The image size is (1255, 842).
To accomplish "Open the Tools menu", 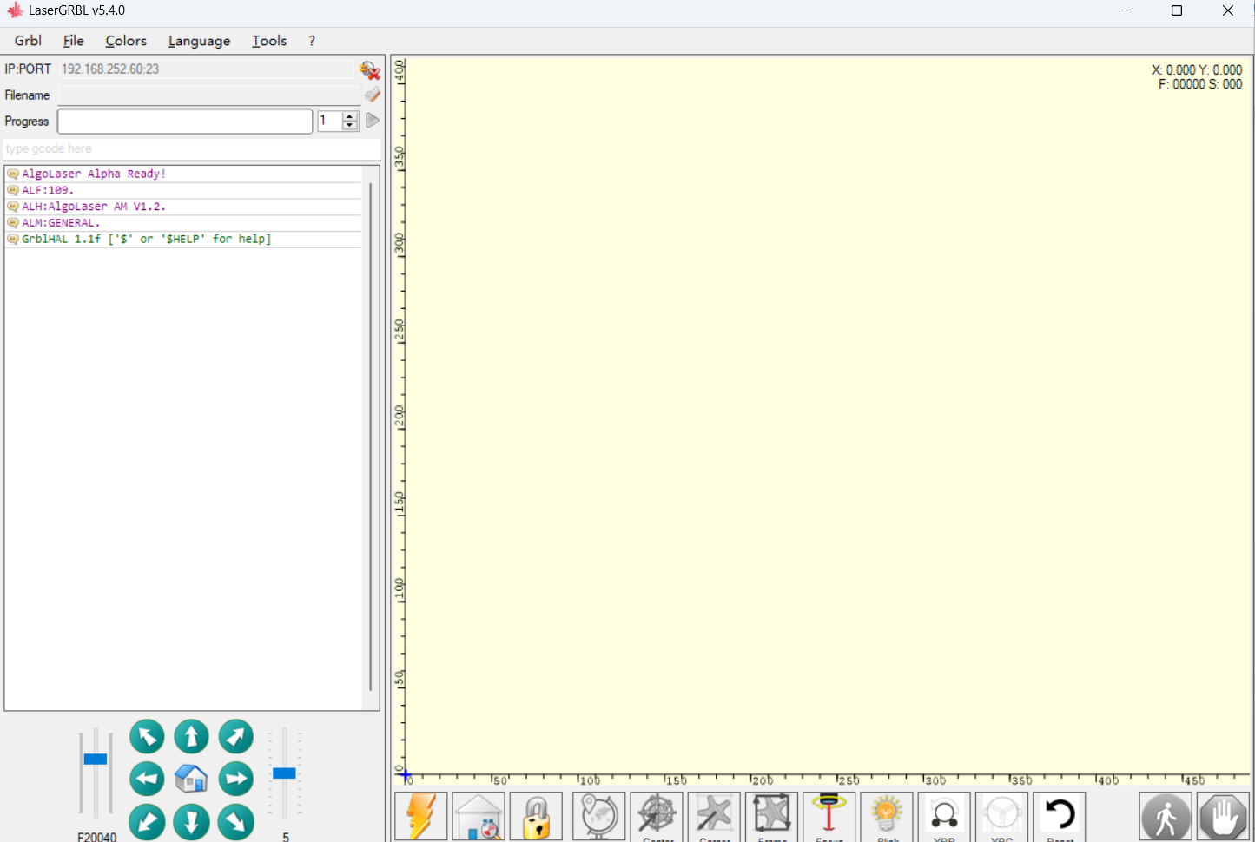I will [269, 41].
